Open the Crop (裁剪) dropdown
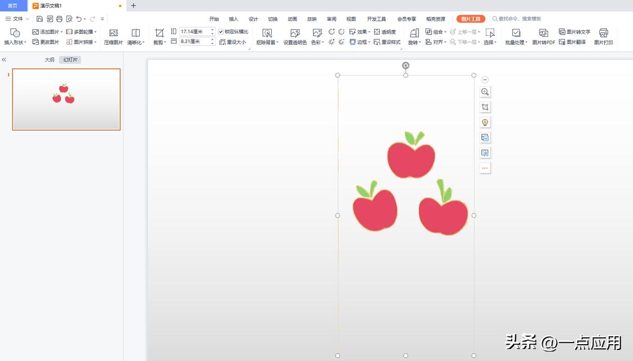The image size is (633, 361). click(x=159, y=42)
